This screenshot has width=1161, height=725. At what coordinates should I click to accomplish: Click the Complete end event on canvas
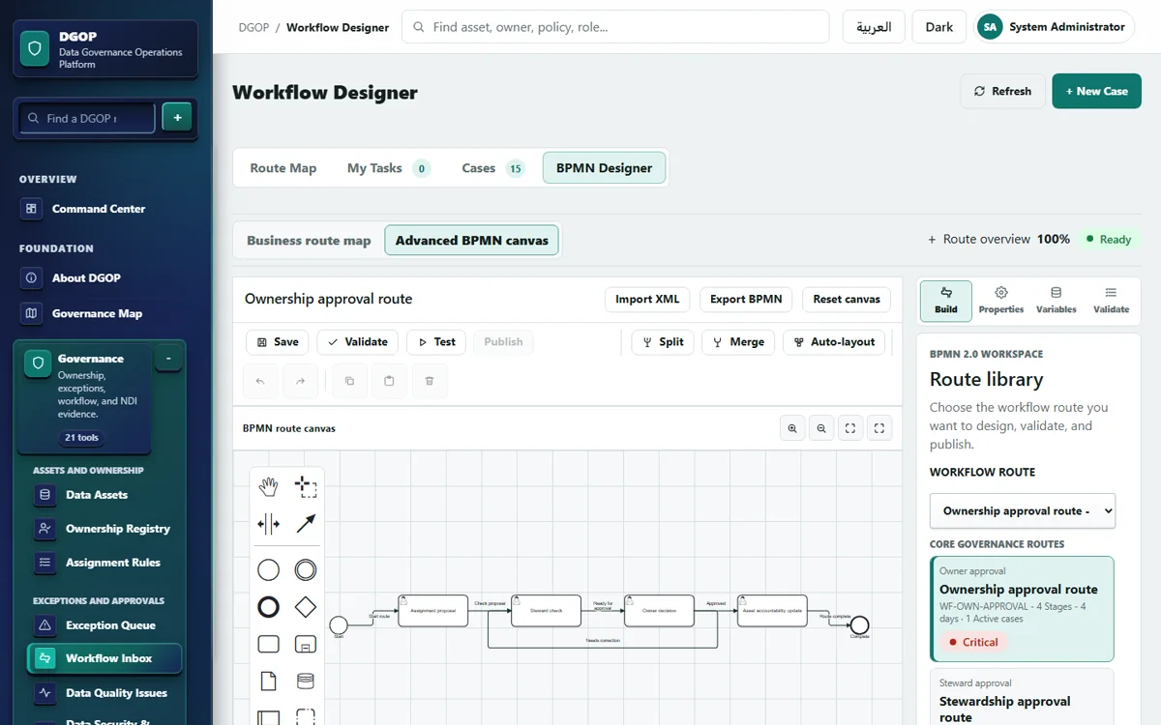[859, 625]
